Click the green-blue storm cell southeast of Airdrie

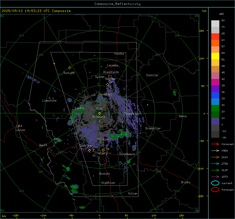(119, 134)
